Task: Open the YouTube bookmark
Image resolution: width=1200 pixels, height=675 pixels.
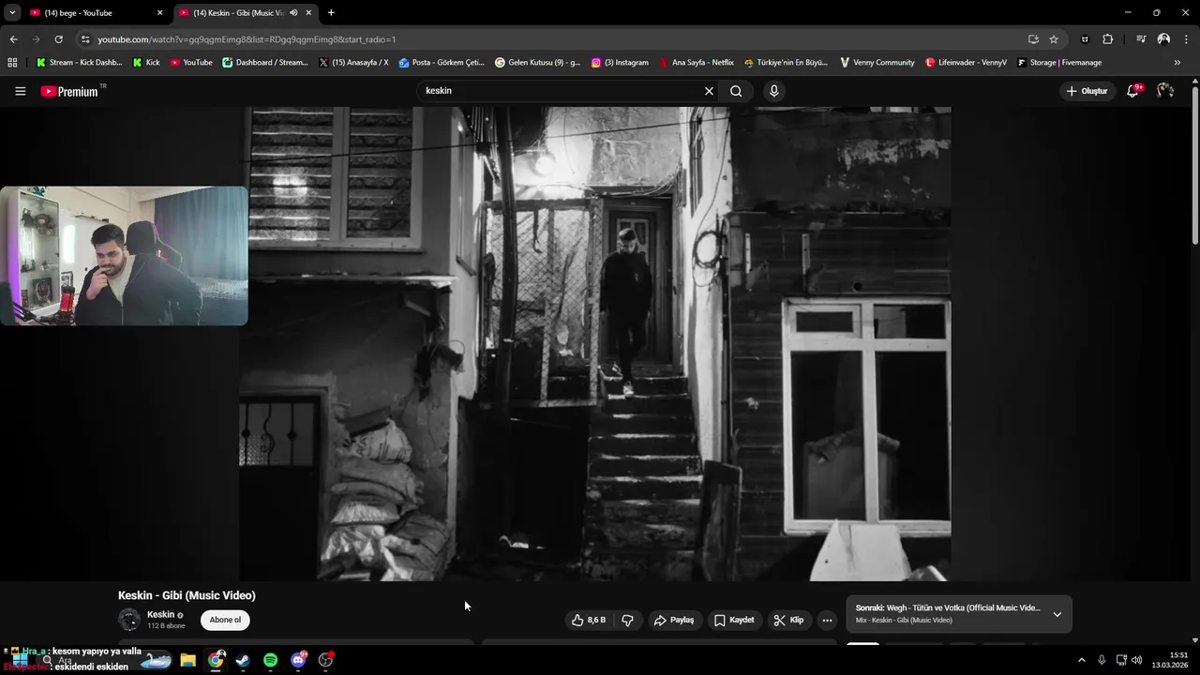Action: pyautogui.click(x=191, y=63)
